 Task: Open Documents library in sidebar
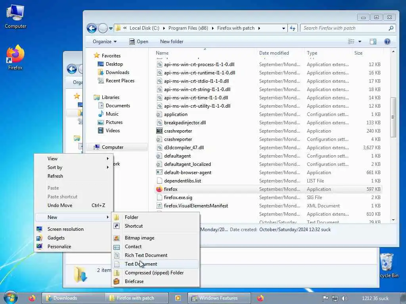point(117,106)
